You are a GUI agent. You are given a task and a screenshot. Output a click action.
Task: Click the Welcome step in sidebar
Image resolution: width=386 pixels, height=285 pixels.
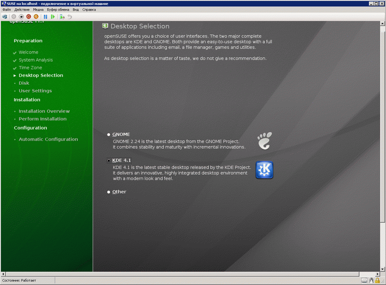pos(28,52)
